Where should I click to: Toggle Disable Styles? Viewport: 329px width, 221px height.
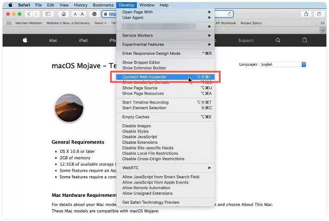point(165,131)
